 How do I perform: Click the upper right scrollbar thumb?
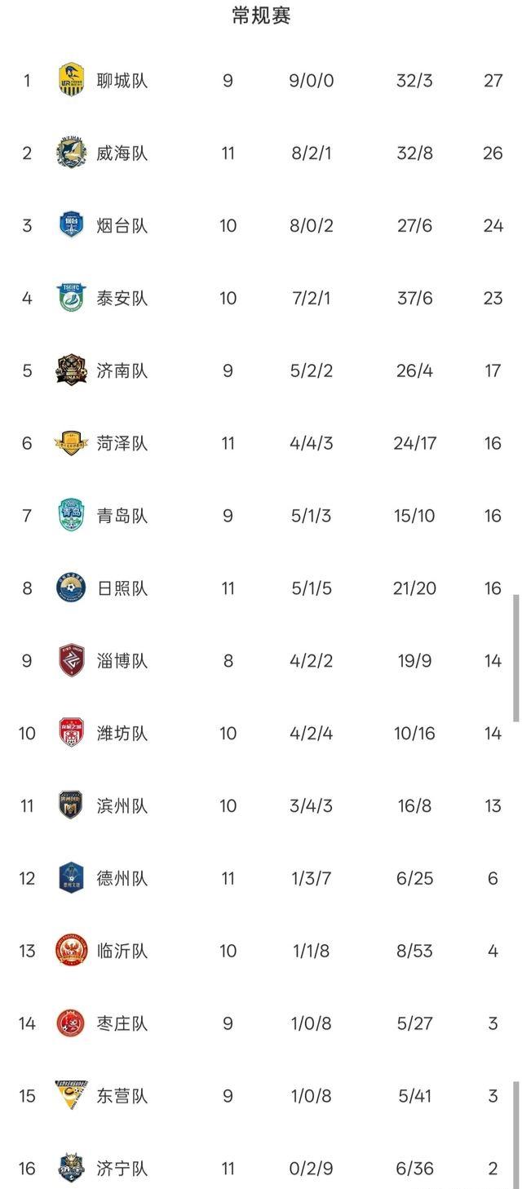[x=515, y=659]
